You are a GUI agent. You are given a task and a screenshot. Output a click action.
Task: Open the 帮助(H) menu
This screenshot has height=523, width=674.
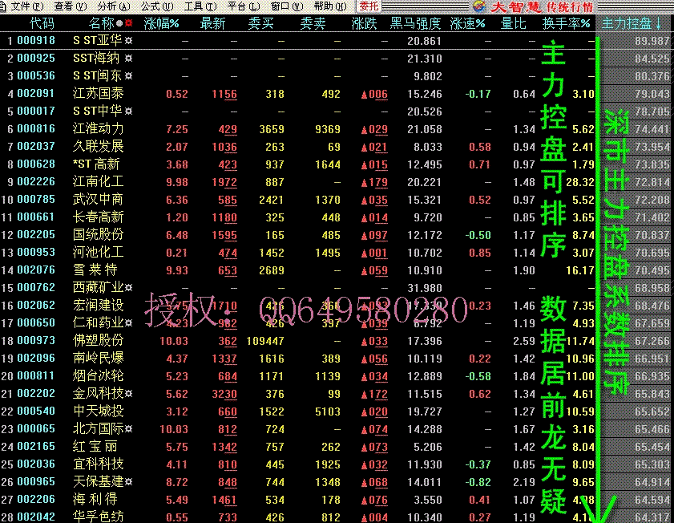point(329,6)
